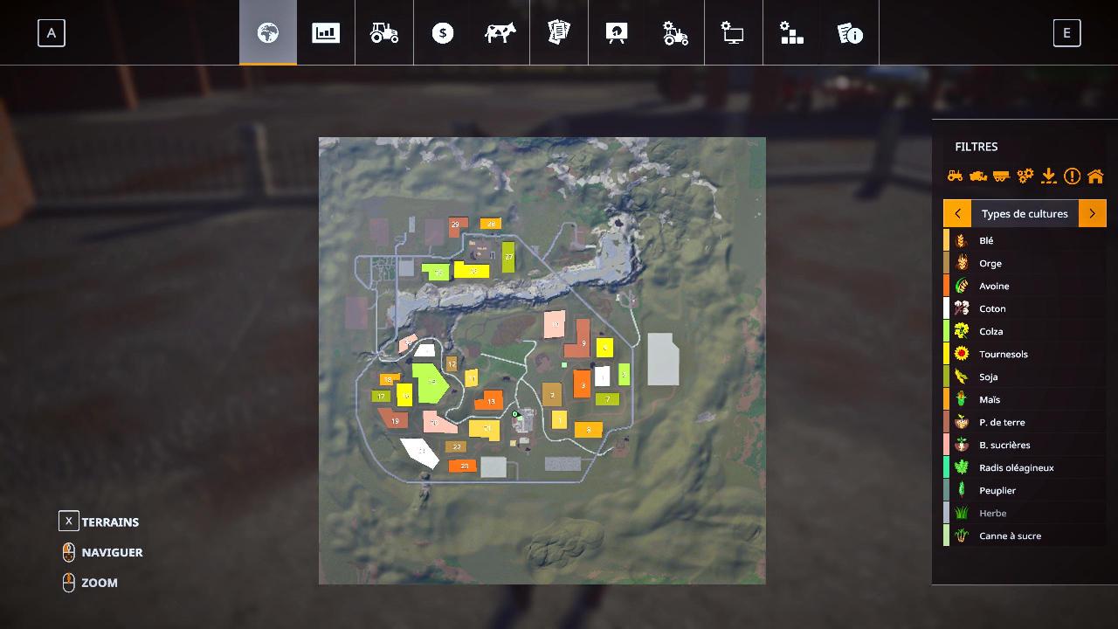The height and width of the screenshot is (629, 1118).
Task: Toggle the trailer tools map filter
Action: point(1002,176)
